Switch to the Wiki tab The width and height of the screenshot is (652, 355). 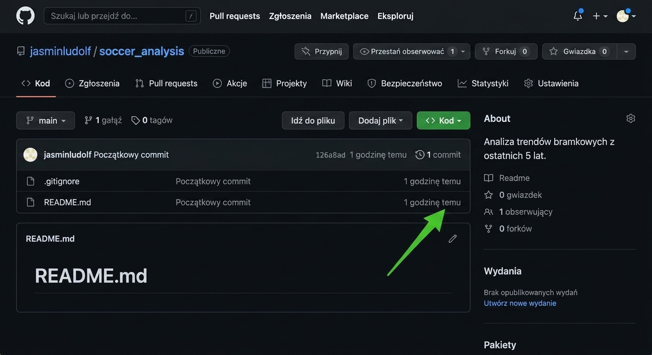[x=337, y=83]
